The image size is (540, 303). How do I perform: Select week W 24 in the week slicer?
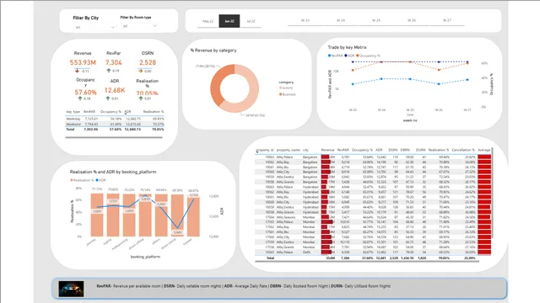[x=341, y=20]
